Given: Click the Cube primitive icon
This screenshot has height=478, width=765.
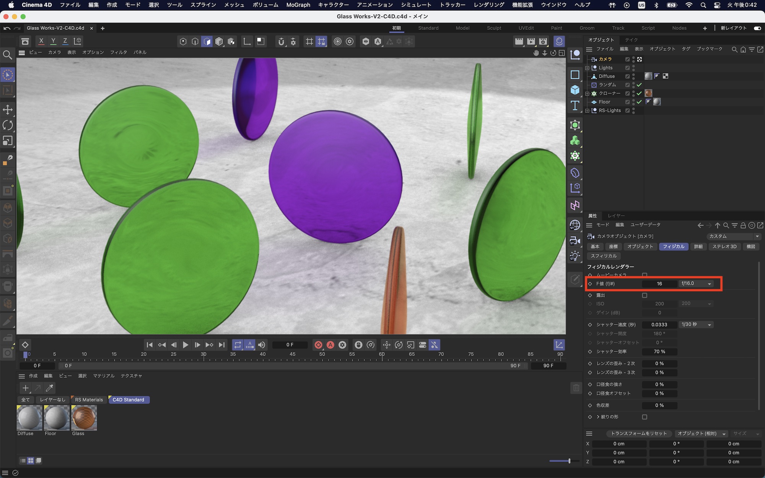Looking at the screenshot, I should [575, 90].
